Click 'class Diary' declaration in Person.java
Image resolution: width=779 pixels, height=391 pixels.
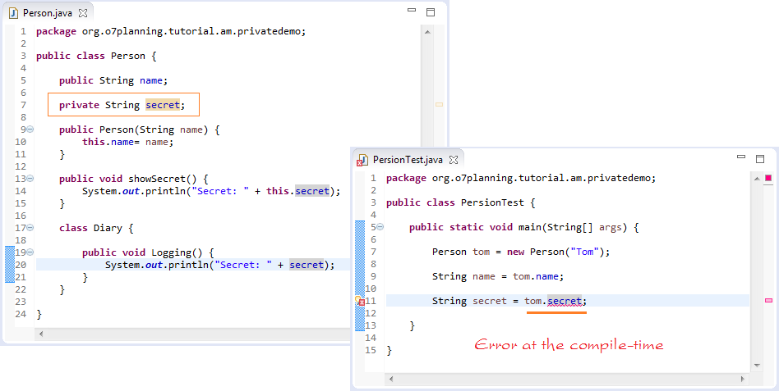90,228
